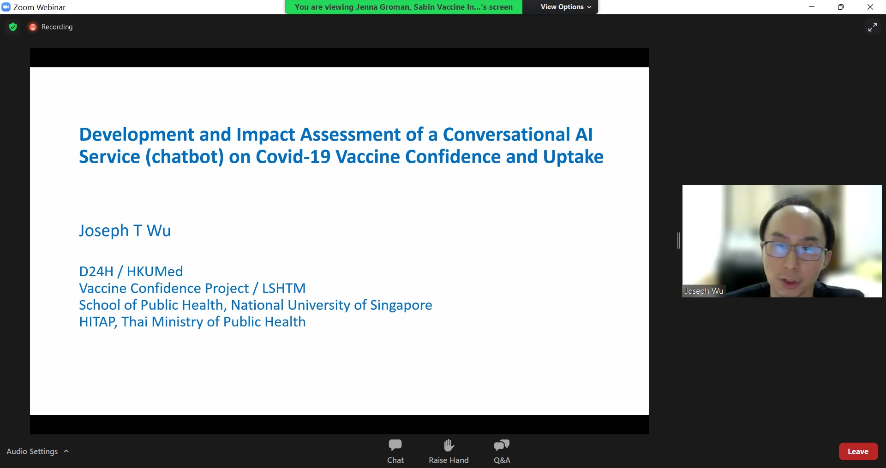Leave the webinar with the Leave button

858,451
